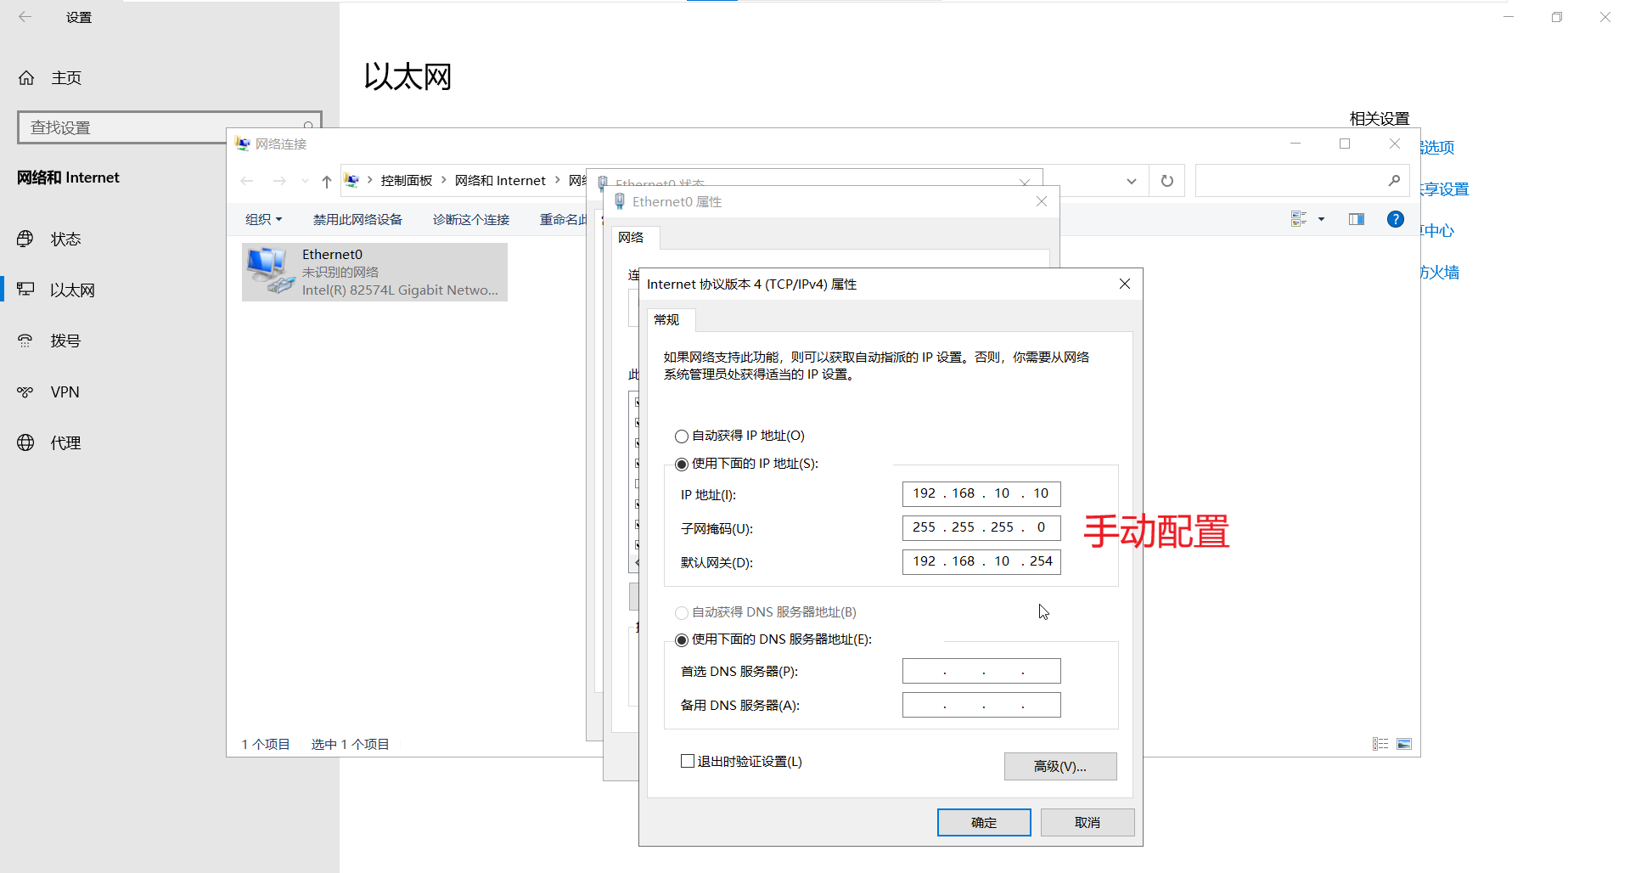Check the 退出时验证设置 checkbox
1630x873 pixels.
688,760
